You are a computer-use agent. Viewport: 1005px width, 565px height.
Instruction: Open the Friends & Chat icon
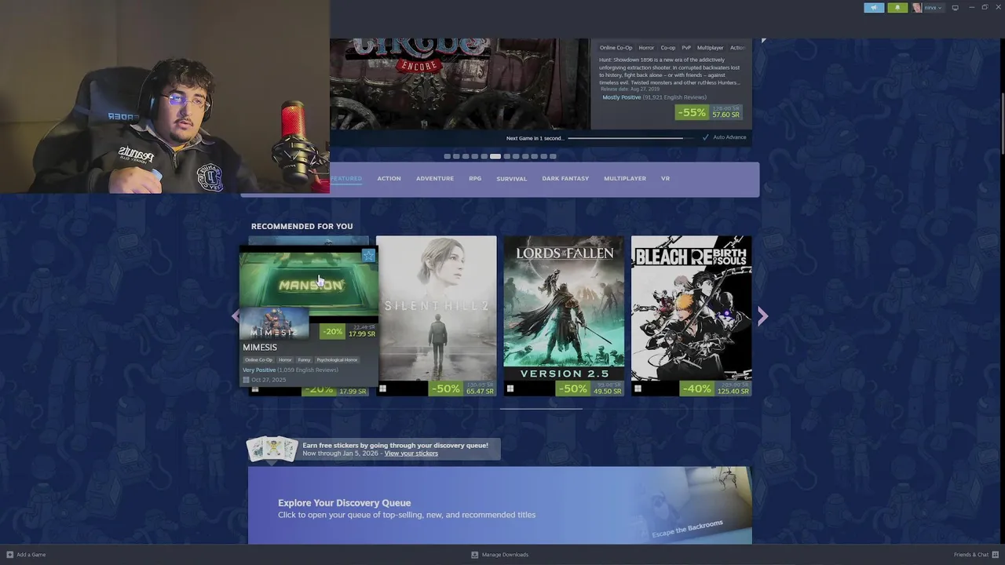coord(995,555)
